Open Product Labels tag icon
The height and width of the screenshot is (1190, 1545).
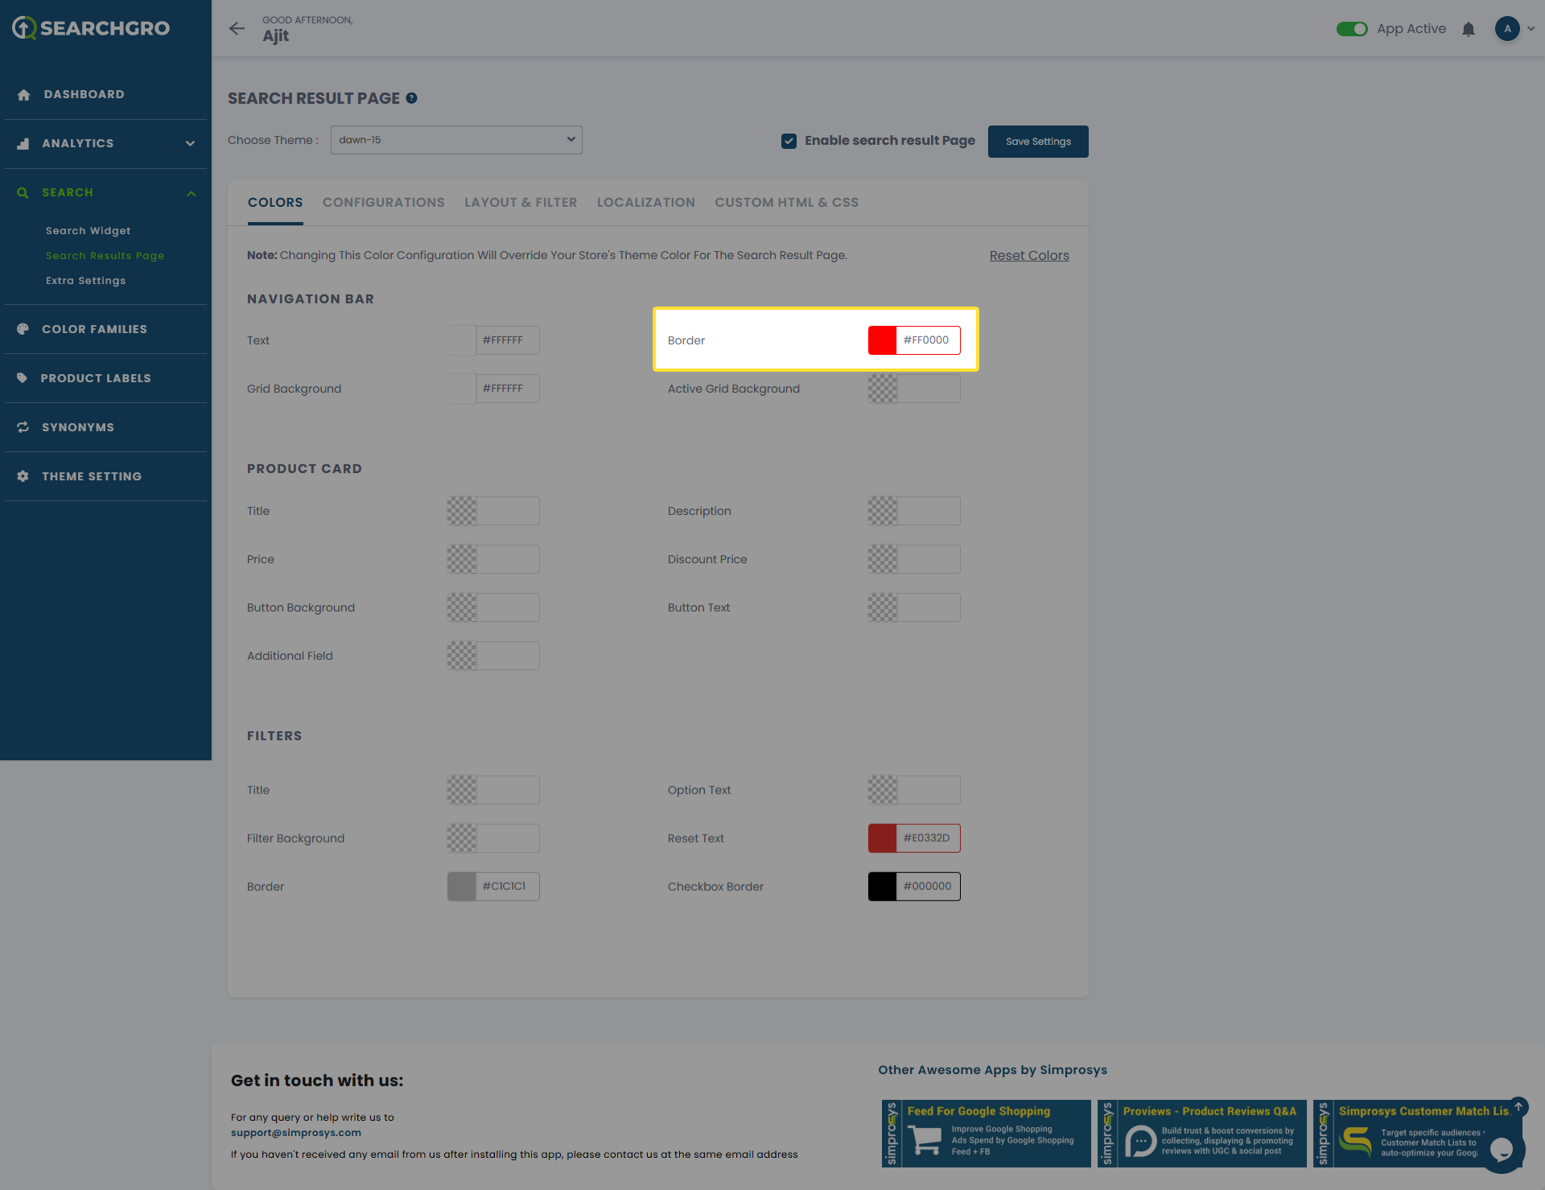23,378
